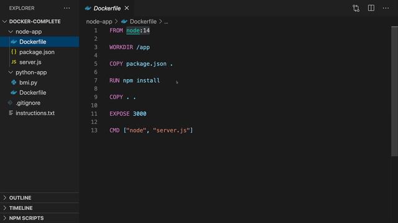Image resolution: width=398 pixels, height=223 pixels.
Task: Click the breadcrumb ellipsis segment
Action: (x=166, y=22)
